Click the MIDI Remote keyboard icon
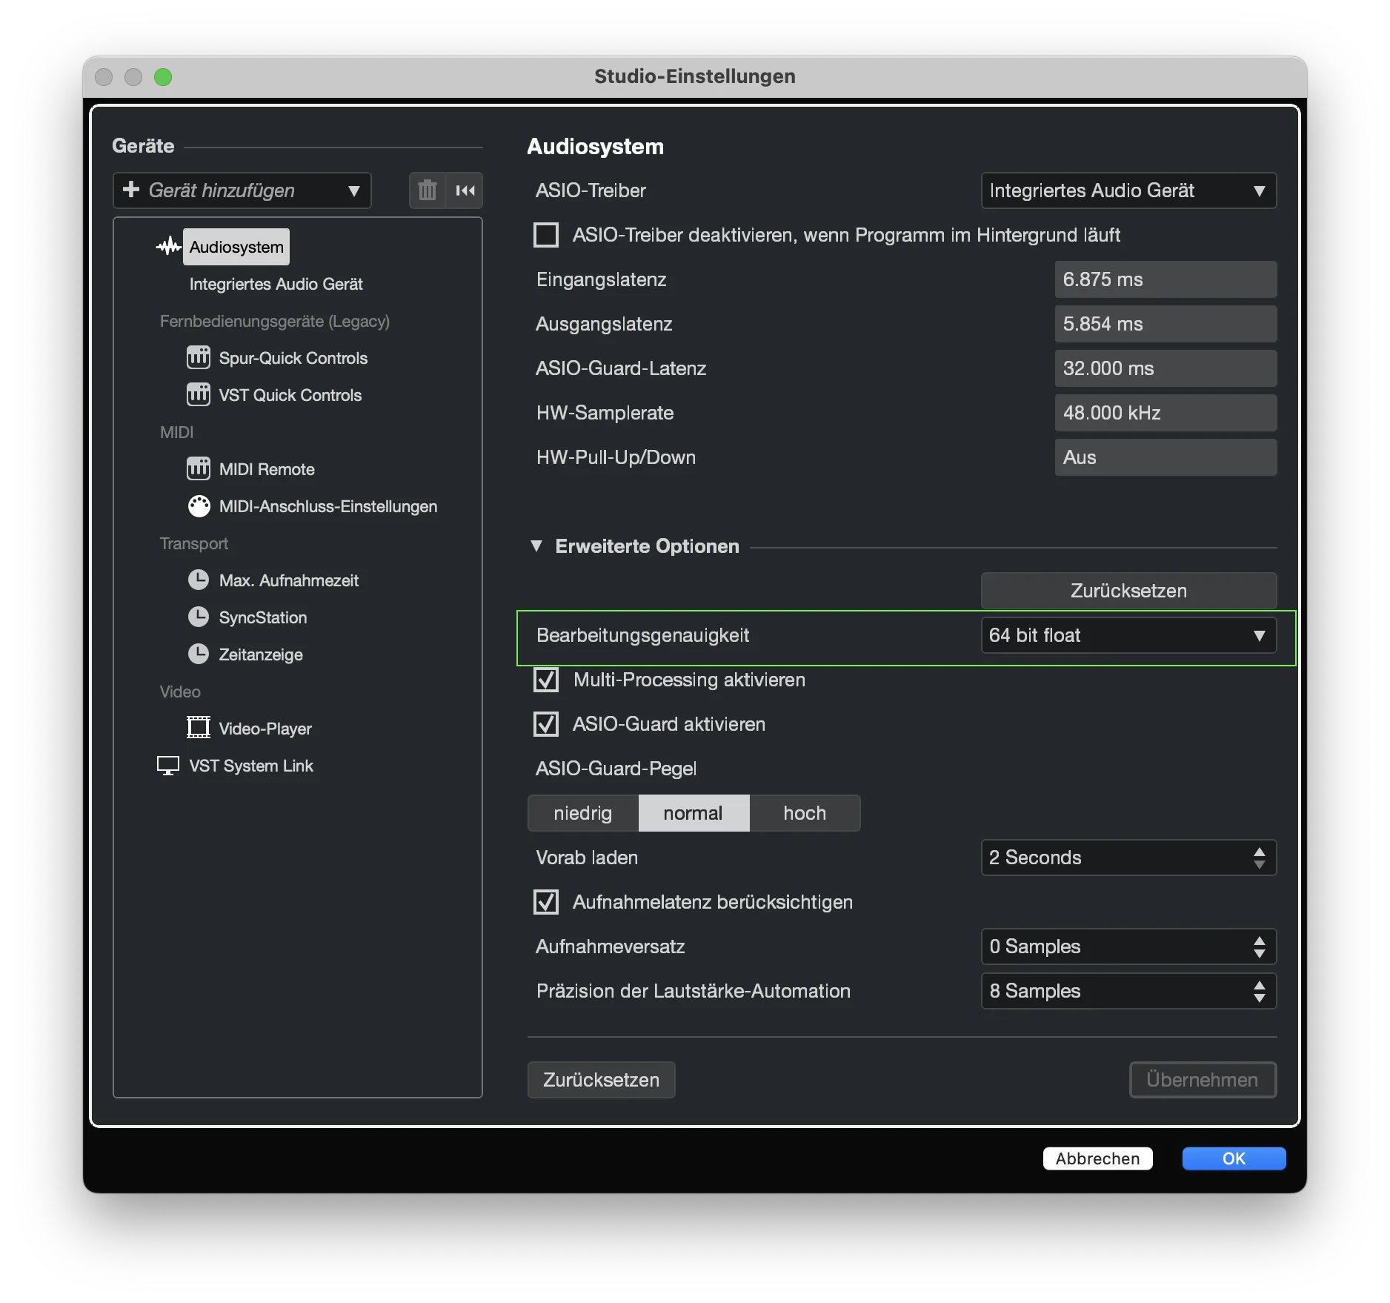This screenshot has height=1303, width=1390. click(199, 468)
